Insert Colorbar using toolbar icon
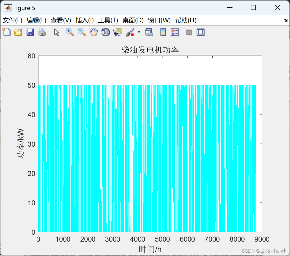The width and height of the screenshot is (290, 256). point(163,32)
